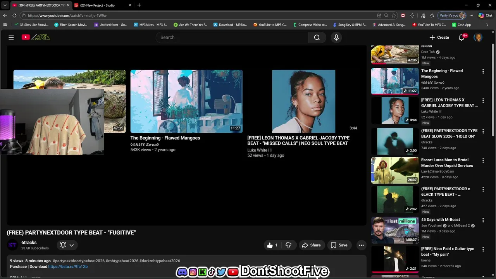Open the browser favorites list icon

coord(432,15)
